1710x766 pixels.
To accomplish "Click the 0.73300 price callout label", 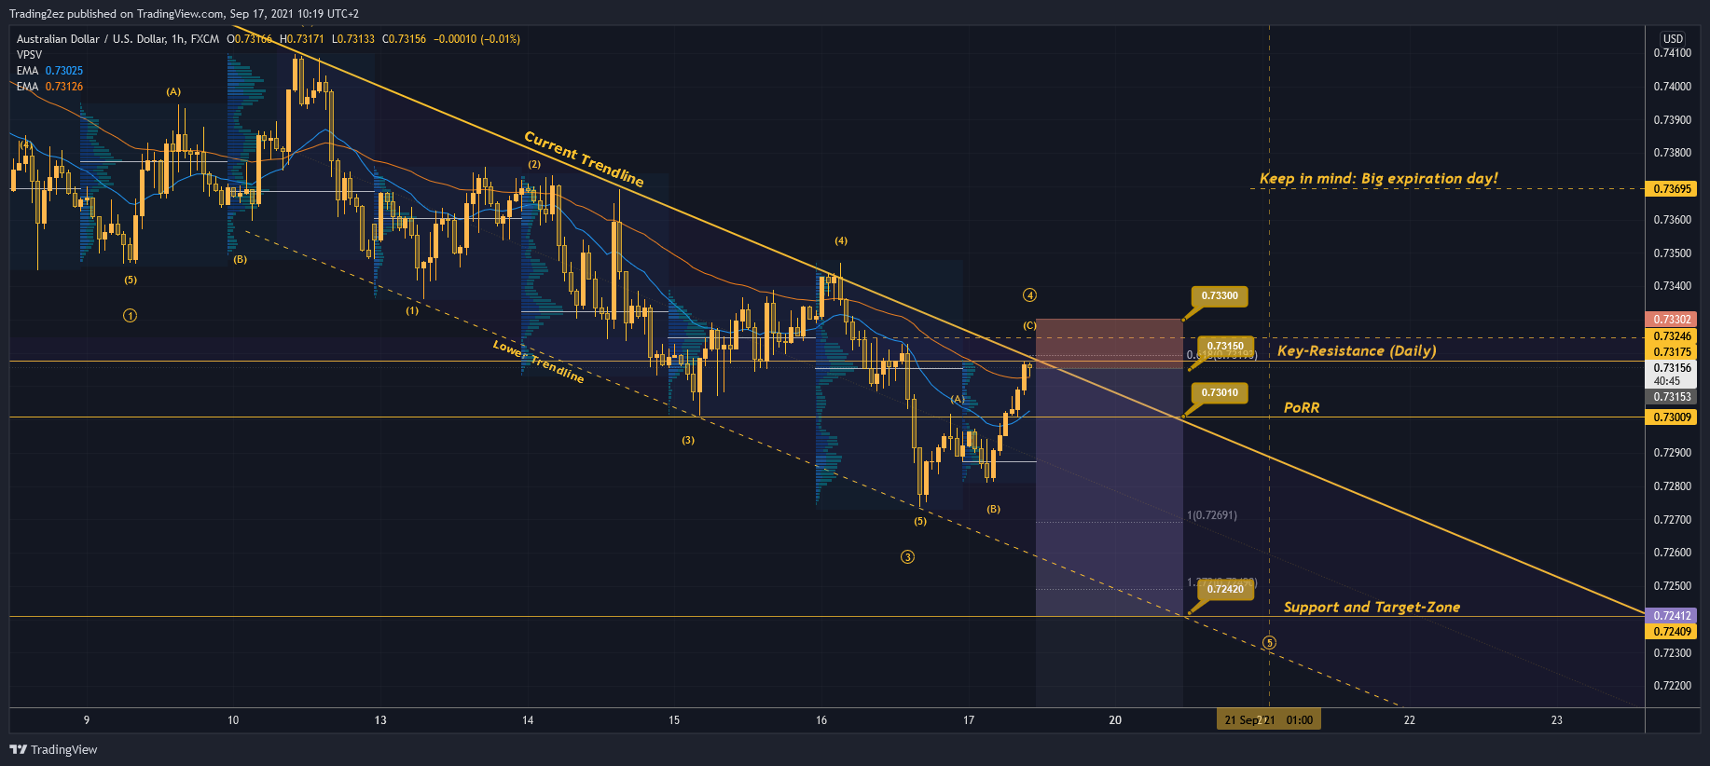I will click(x=1219, y=296).
